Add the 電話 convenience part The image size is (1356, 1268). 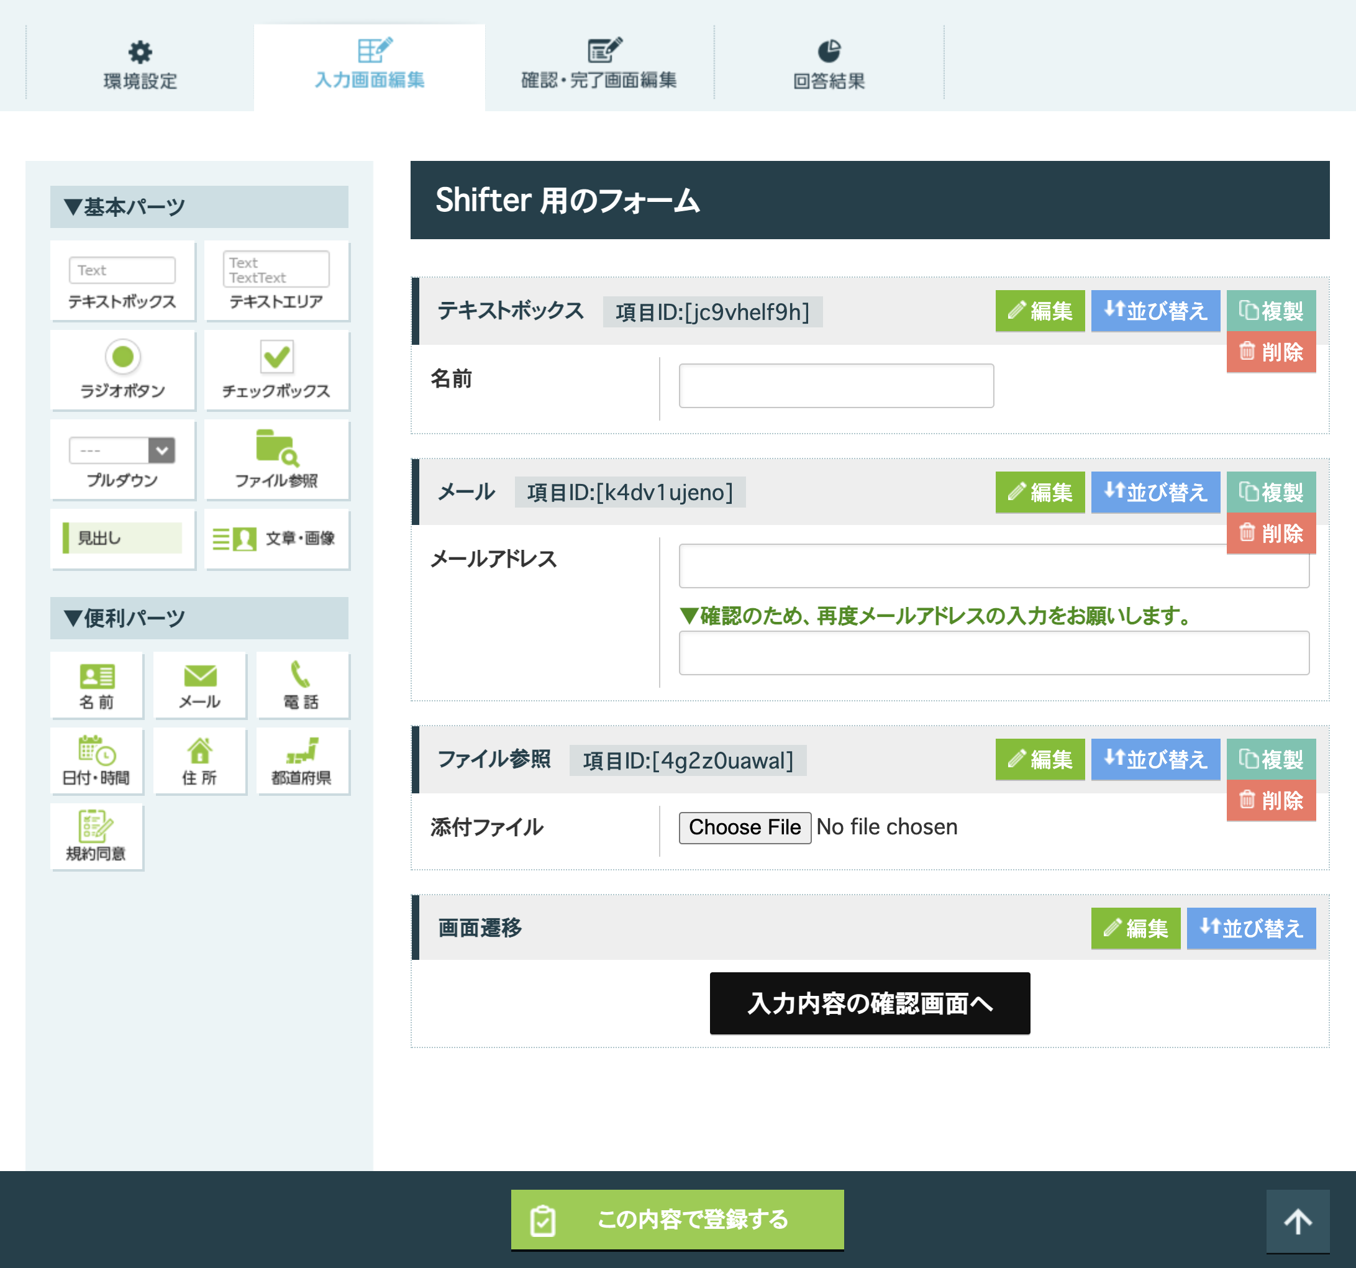(302, 685)
